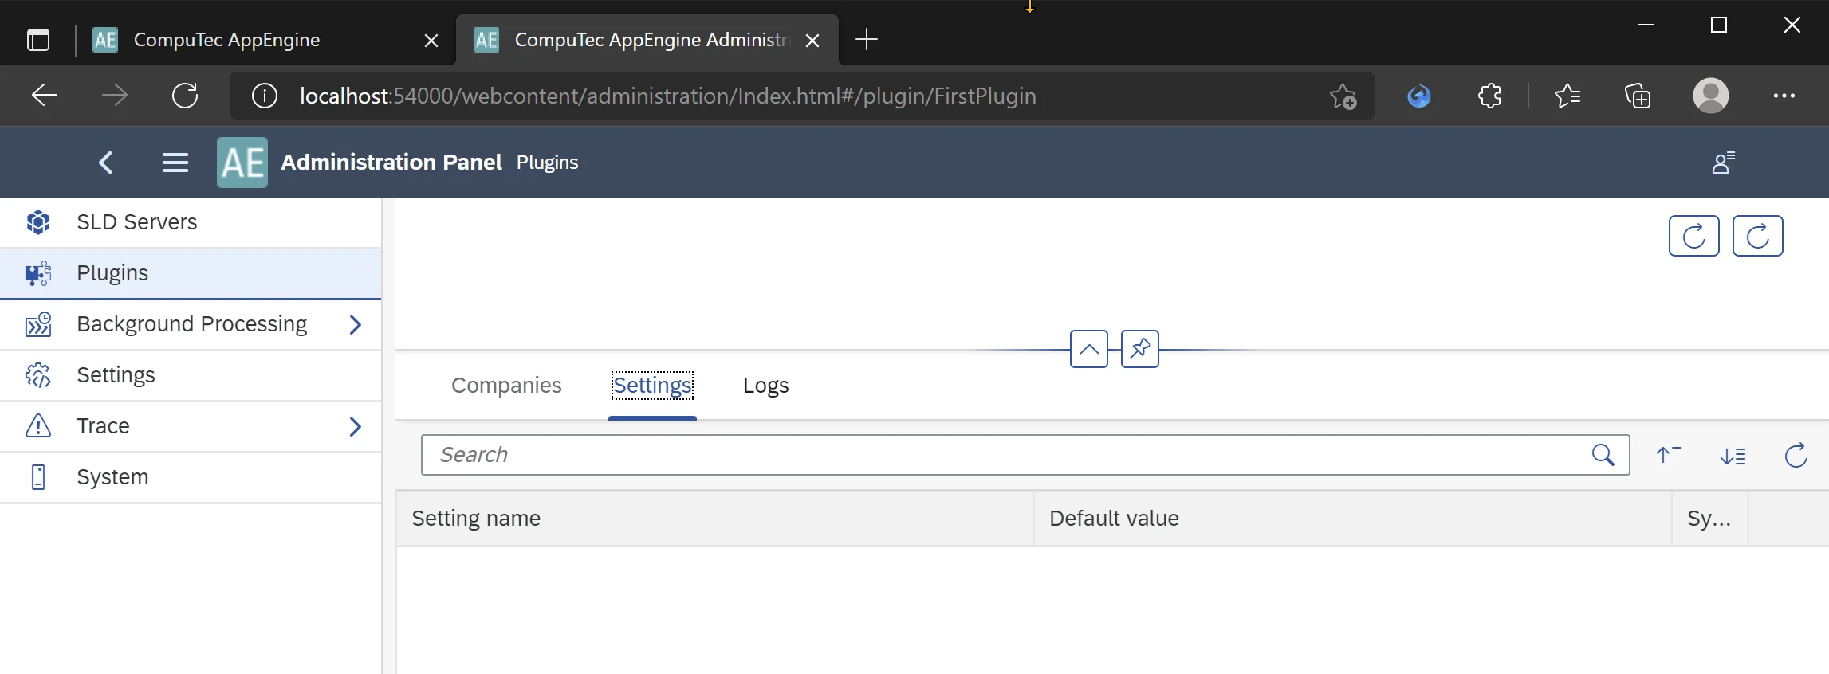Toggle the hamburger side menu
The width and height of the screenshot is (1829, 674).
[175, 163]
